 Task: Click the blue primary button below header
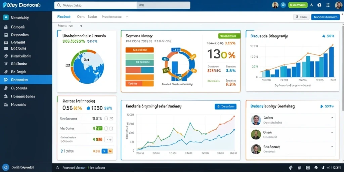pyautogui.click(x=325, y=17)
